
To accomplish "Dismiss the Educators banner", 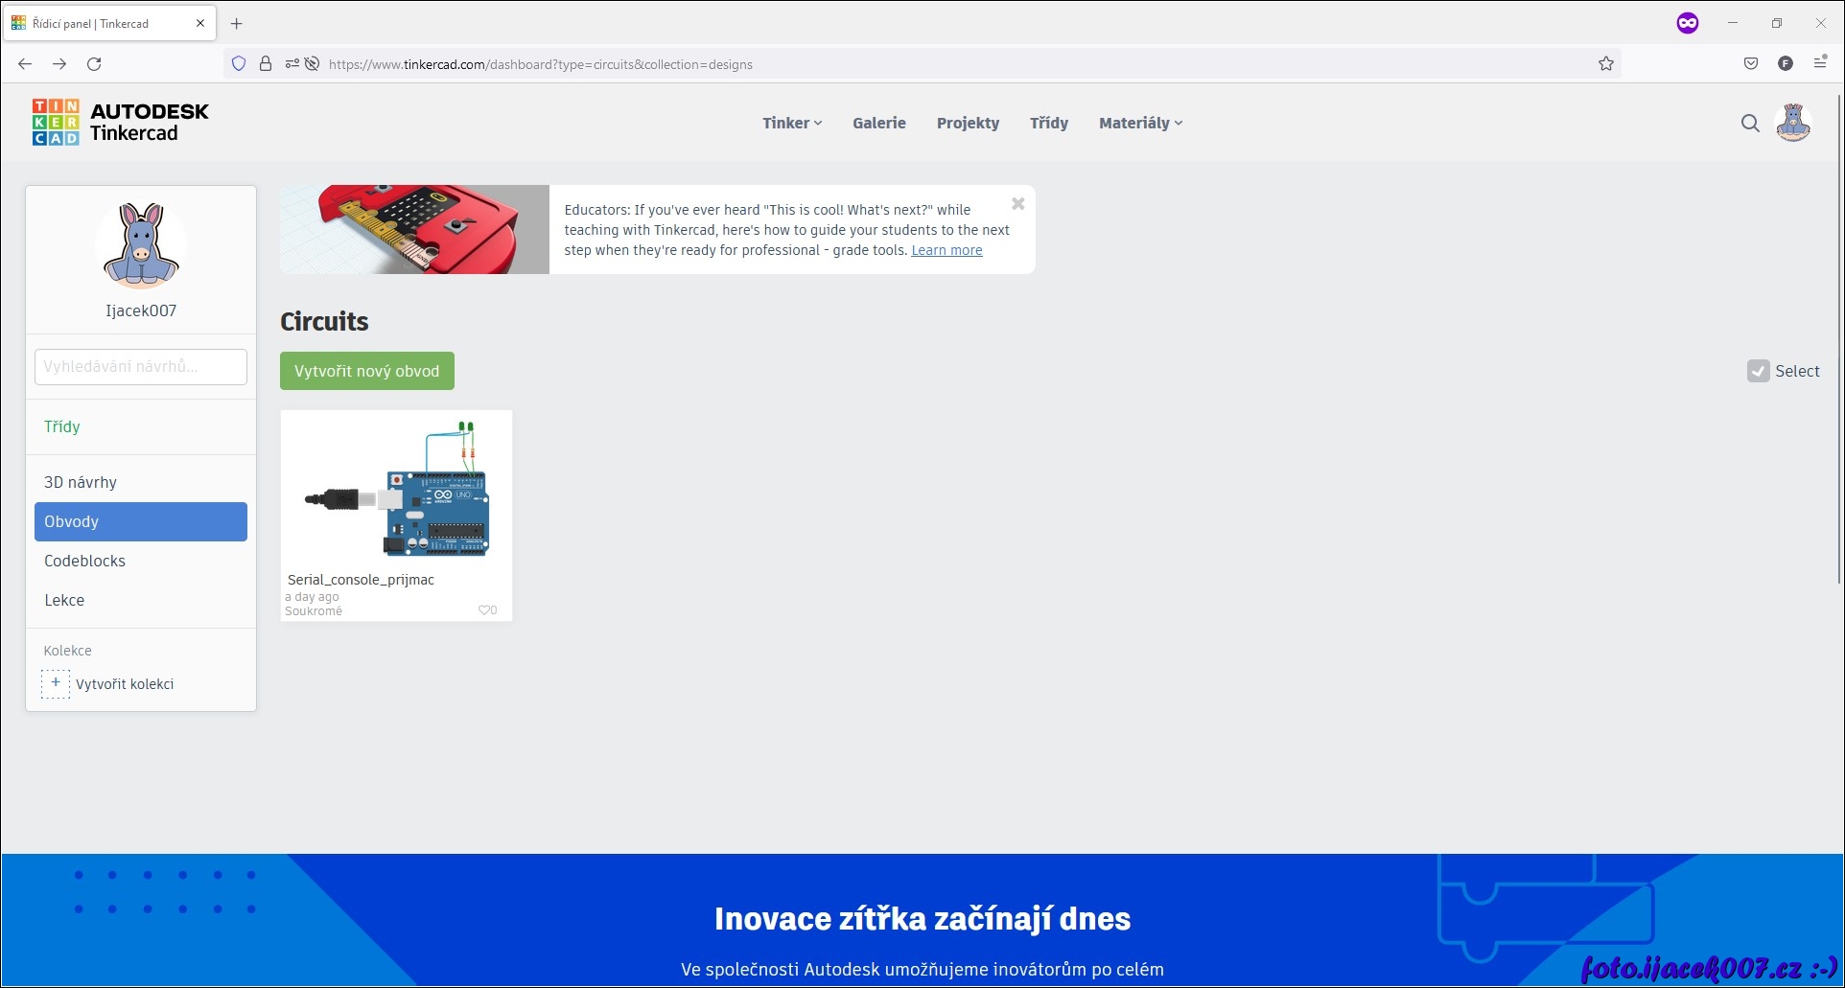I will tap(1018, 204).
